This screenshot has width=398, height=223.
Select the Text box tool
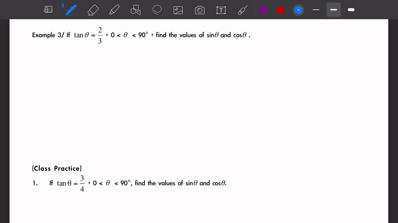[x=221, y=10]
